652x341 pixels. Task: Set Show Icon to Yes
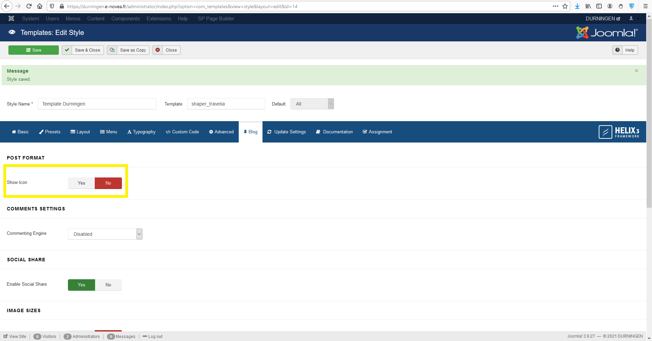[x=81, y=183]
